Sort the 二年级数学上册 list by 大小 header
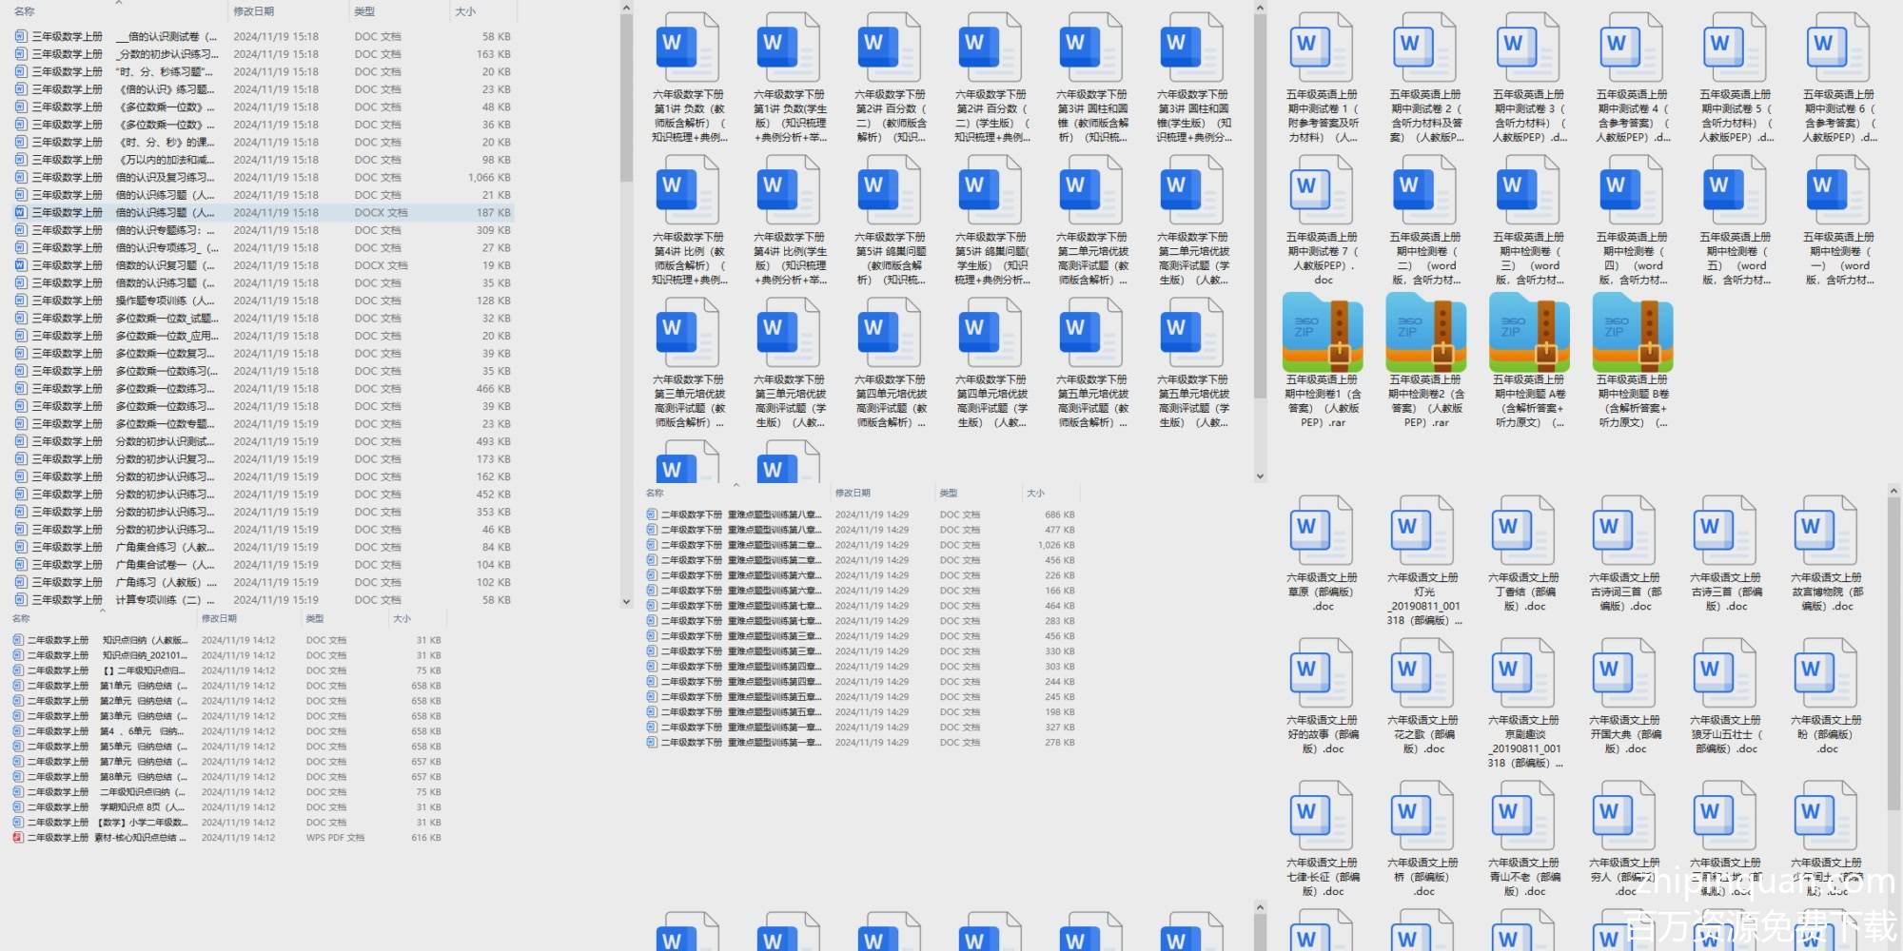This screenshot has width=1903, height=951. (402, 619)
